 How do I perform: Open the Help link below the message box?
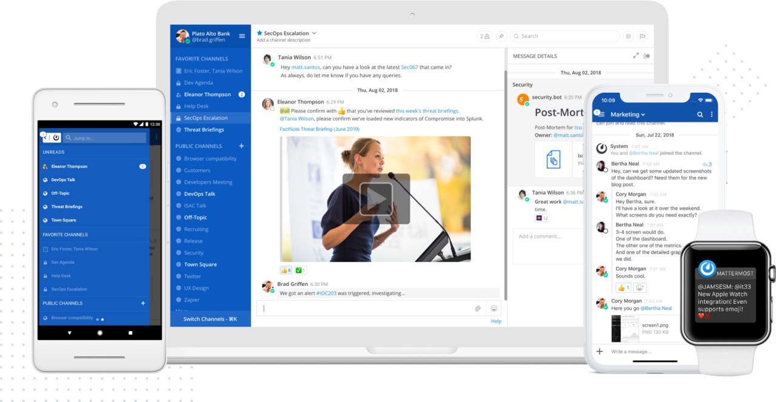[x=496, y=321]
